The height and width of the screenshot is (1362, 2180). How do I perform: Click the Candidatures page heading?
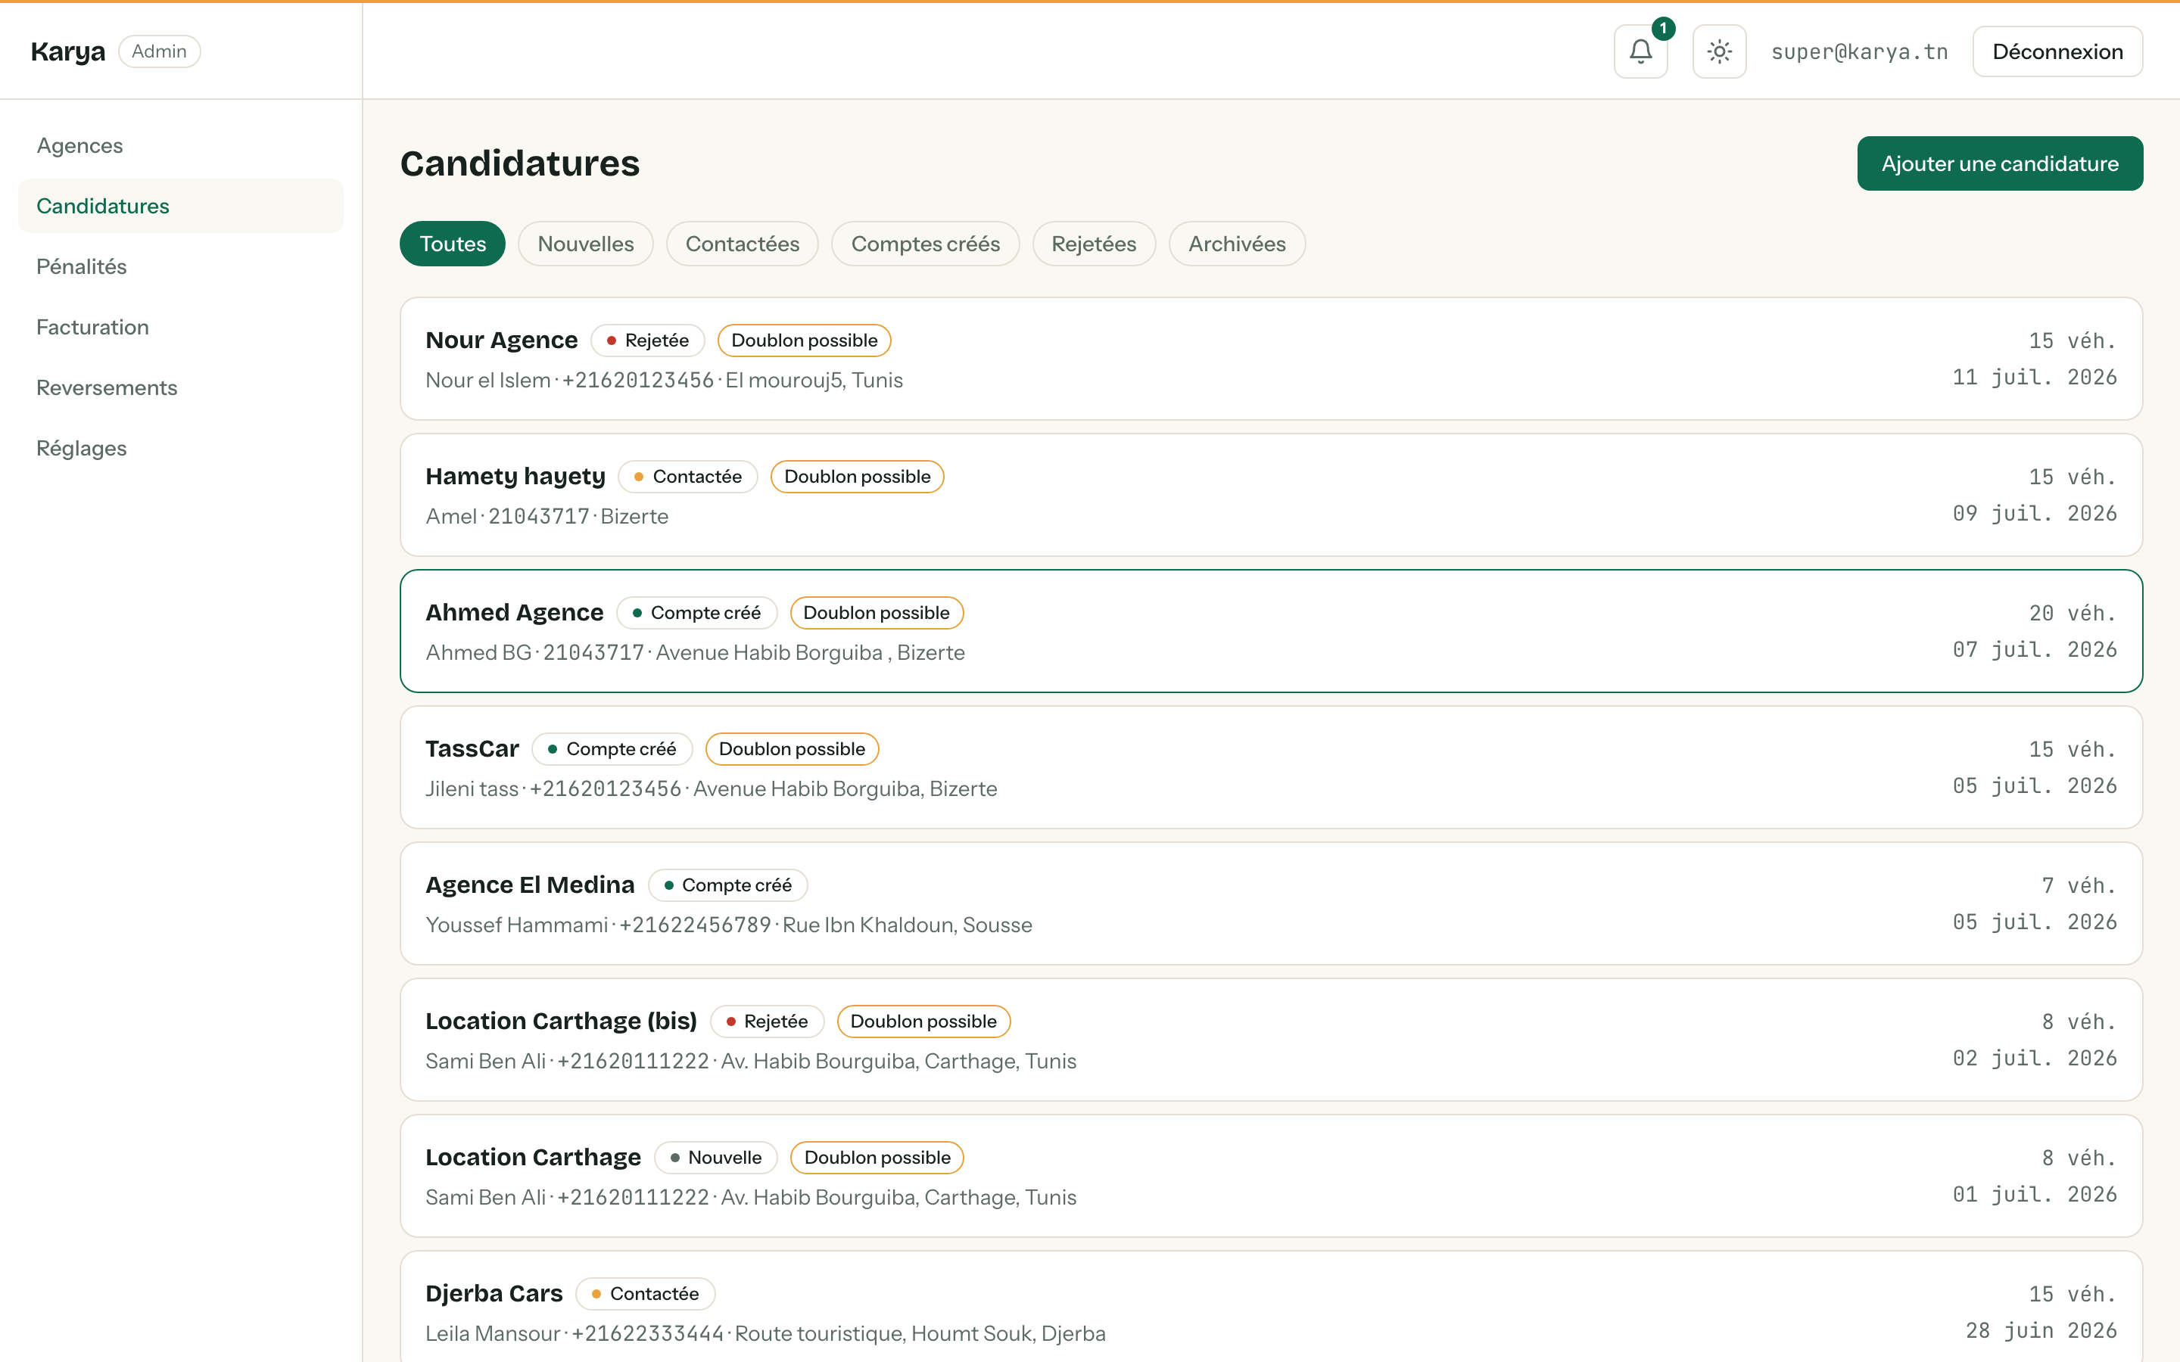[x=520, y=163]
